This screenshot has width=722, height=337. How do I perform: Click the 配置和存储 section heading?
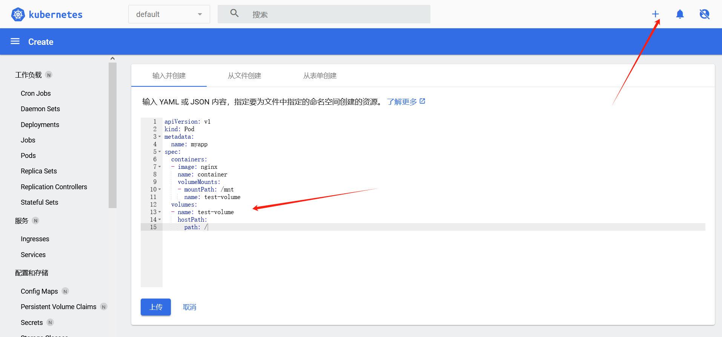[32, 273]
